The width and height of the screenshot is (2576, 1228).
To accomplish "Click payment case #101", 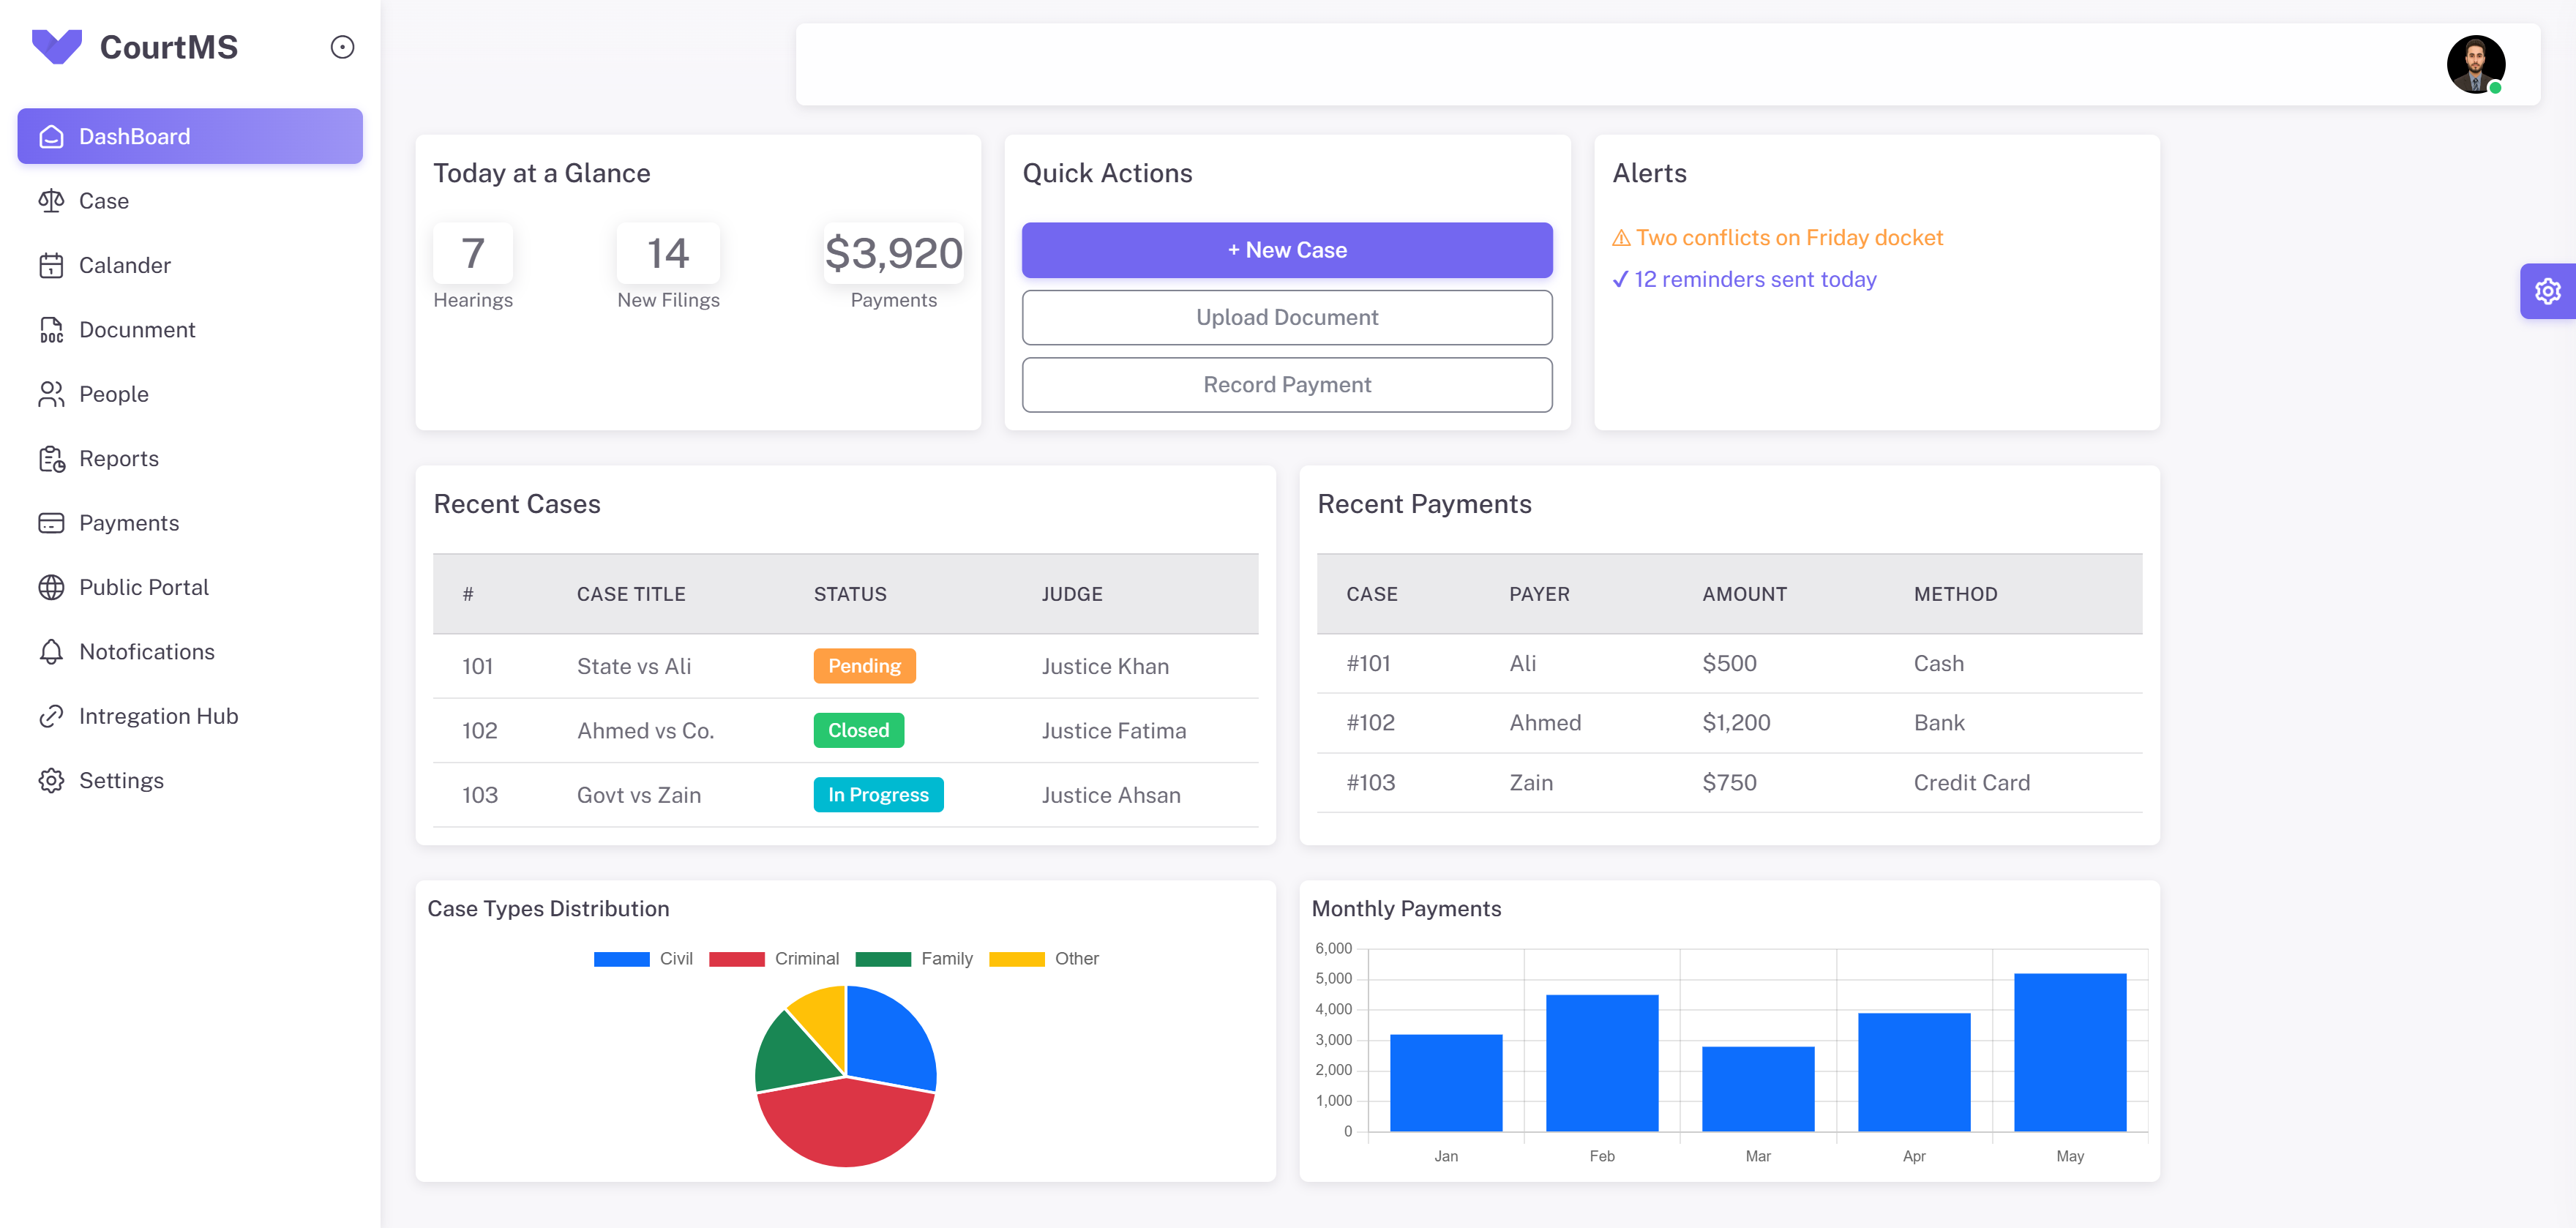I will (x=1368, y=663).
